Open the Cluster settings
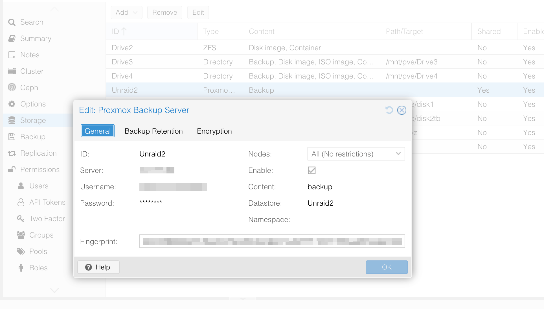The width and height of the screenshot is (544, 309). pos(31,71)
